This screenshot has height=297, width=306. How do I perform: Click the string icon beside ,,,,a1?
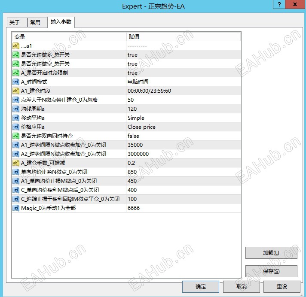(x=16, y=46)
